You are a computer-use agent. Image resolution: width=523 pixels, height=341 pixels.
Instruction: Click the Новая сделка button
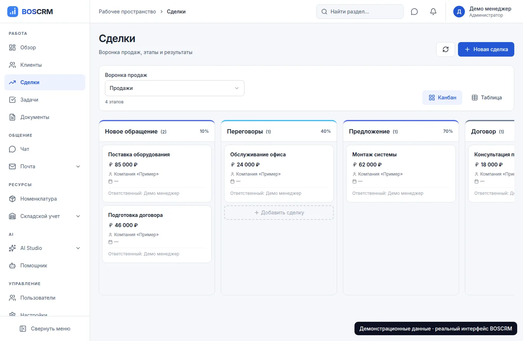coord(486,49)
